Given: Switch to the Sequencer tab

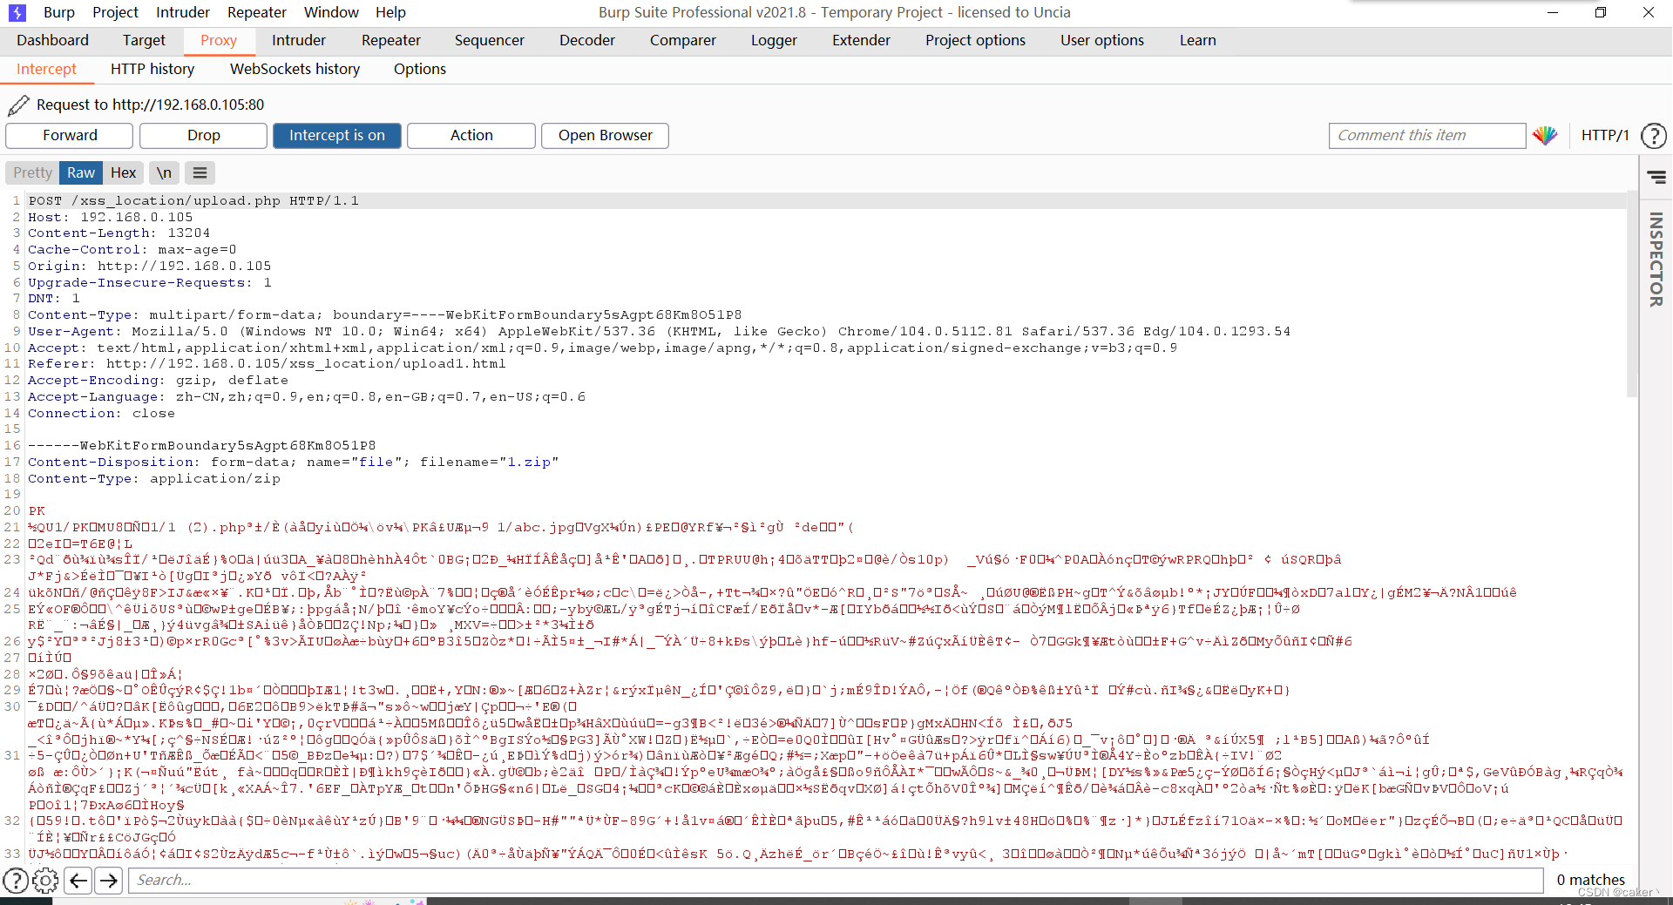Looking at the screenshot, I should [x=490, y=40].
